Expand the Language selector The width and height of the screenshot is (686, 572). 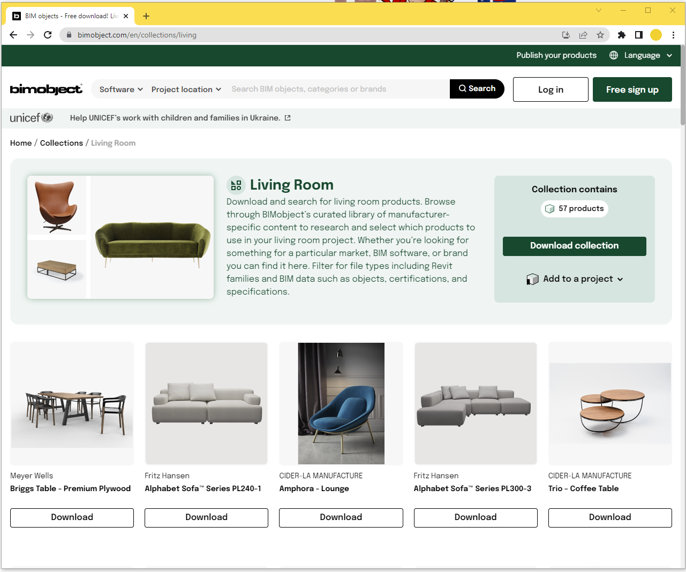(x=641, y=55)
